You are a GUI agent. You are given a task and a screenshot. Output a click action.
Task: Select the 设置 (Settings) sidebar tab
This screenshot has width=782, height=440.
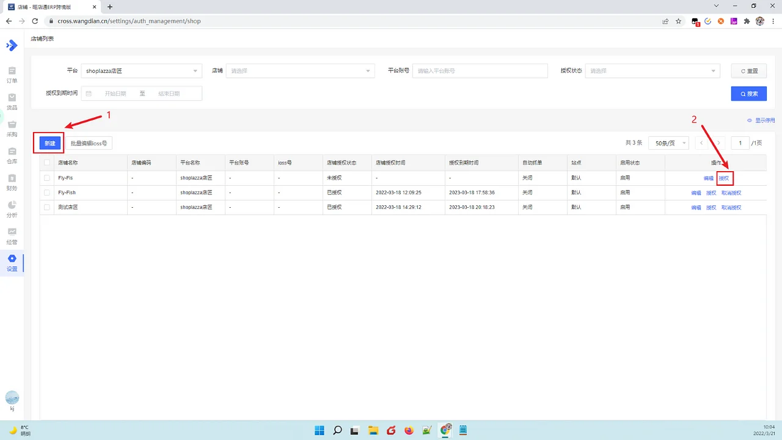coord(12,263)
